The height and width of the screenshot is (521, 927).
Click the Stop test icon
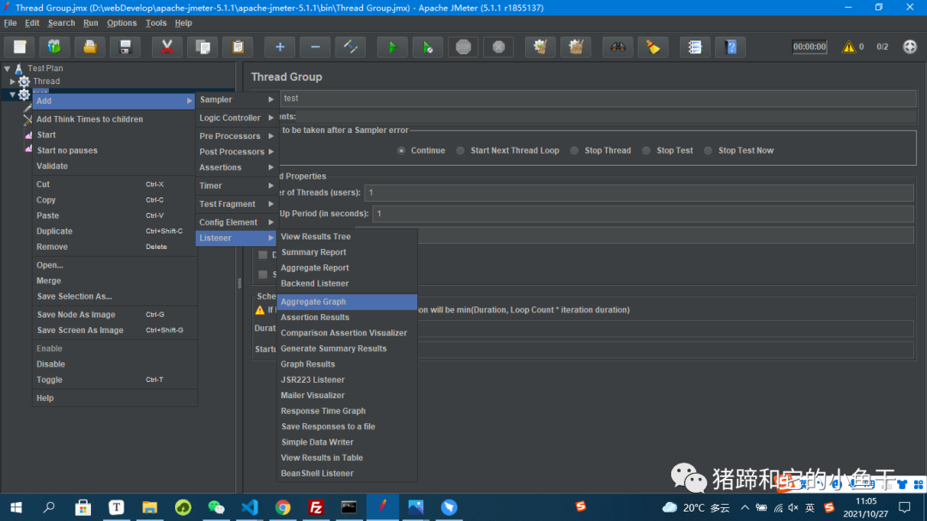click(x=463, y=46)
